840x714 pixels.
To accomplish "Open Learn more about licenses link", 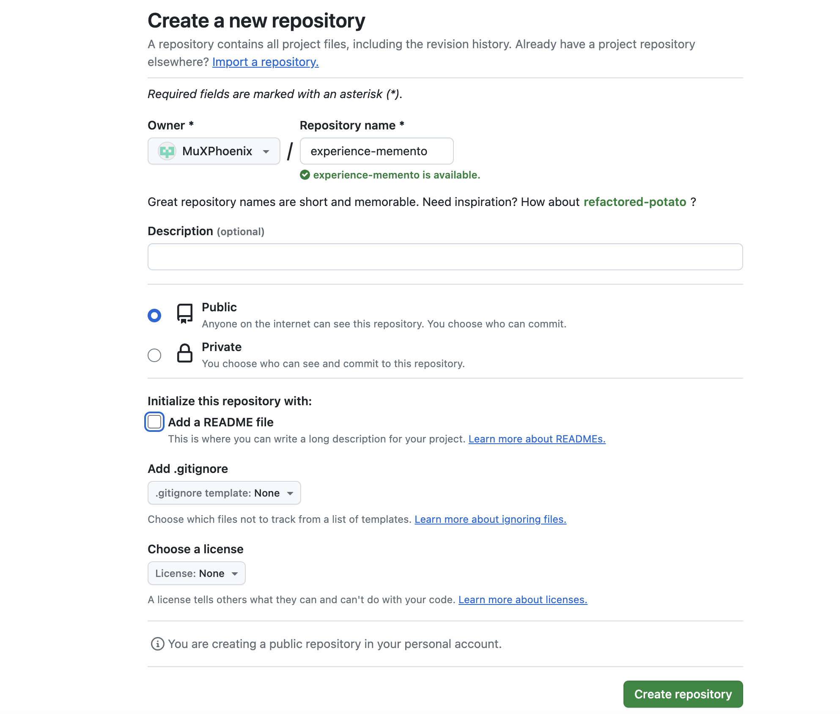I will point(523,600).
